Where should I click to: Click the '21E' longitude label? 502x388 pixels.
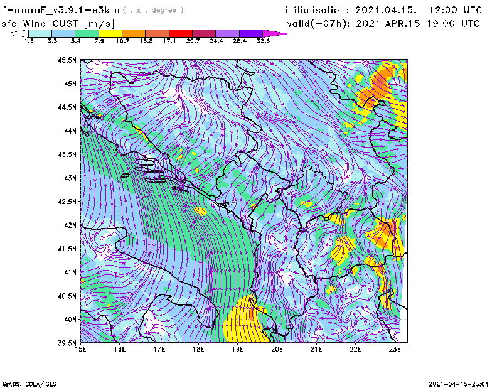coord(316,349)
